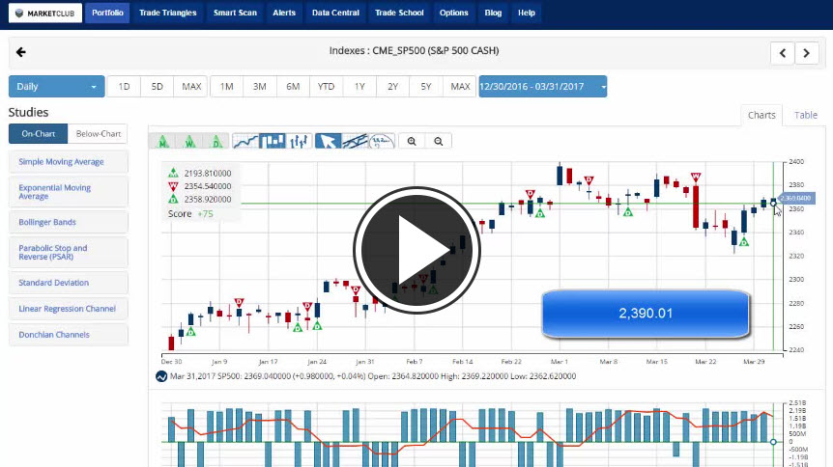
Task: Toggle the daily Trade Triangle icon
Action: pyautogui.click(x=216, y=141)
